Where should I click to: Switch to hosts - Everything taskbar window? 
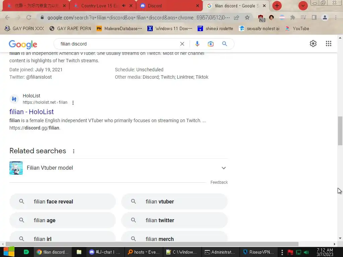[x=144, y=252]
